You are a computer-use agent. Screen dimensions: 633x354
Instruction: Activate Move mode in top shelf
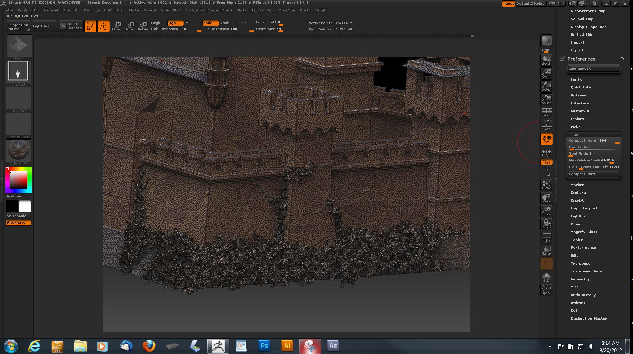(116, 26)
